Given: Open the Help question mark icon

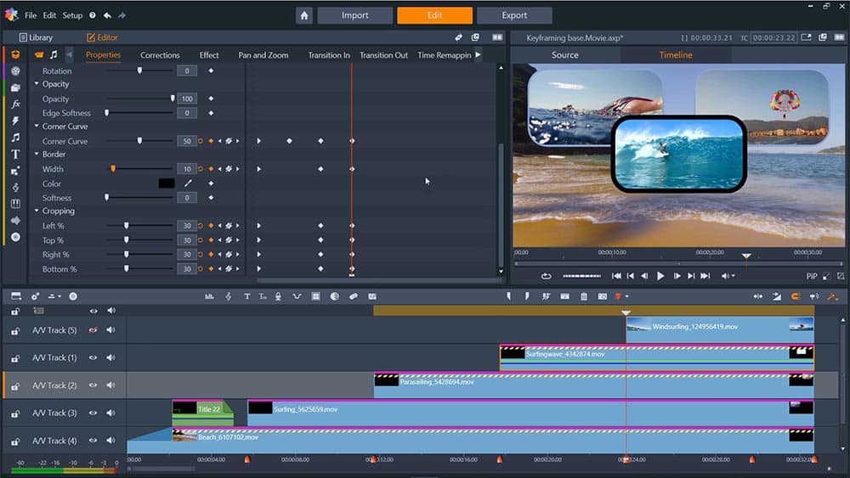Looking at the screenshot, I should 93,15.
